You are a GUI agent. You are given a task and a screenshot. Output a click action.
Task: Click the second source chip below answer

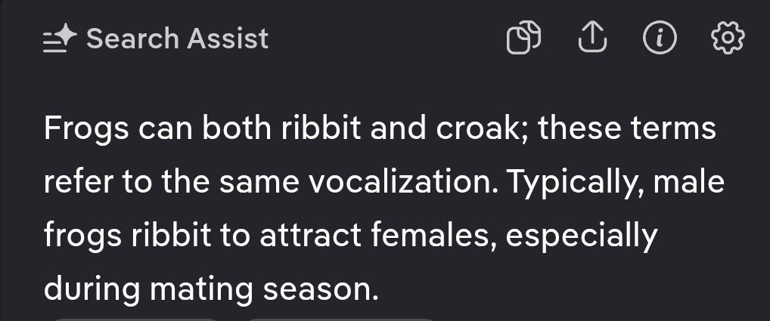click(x=340, y=319)
